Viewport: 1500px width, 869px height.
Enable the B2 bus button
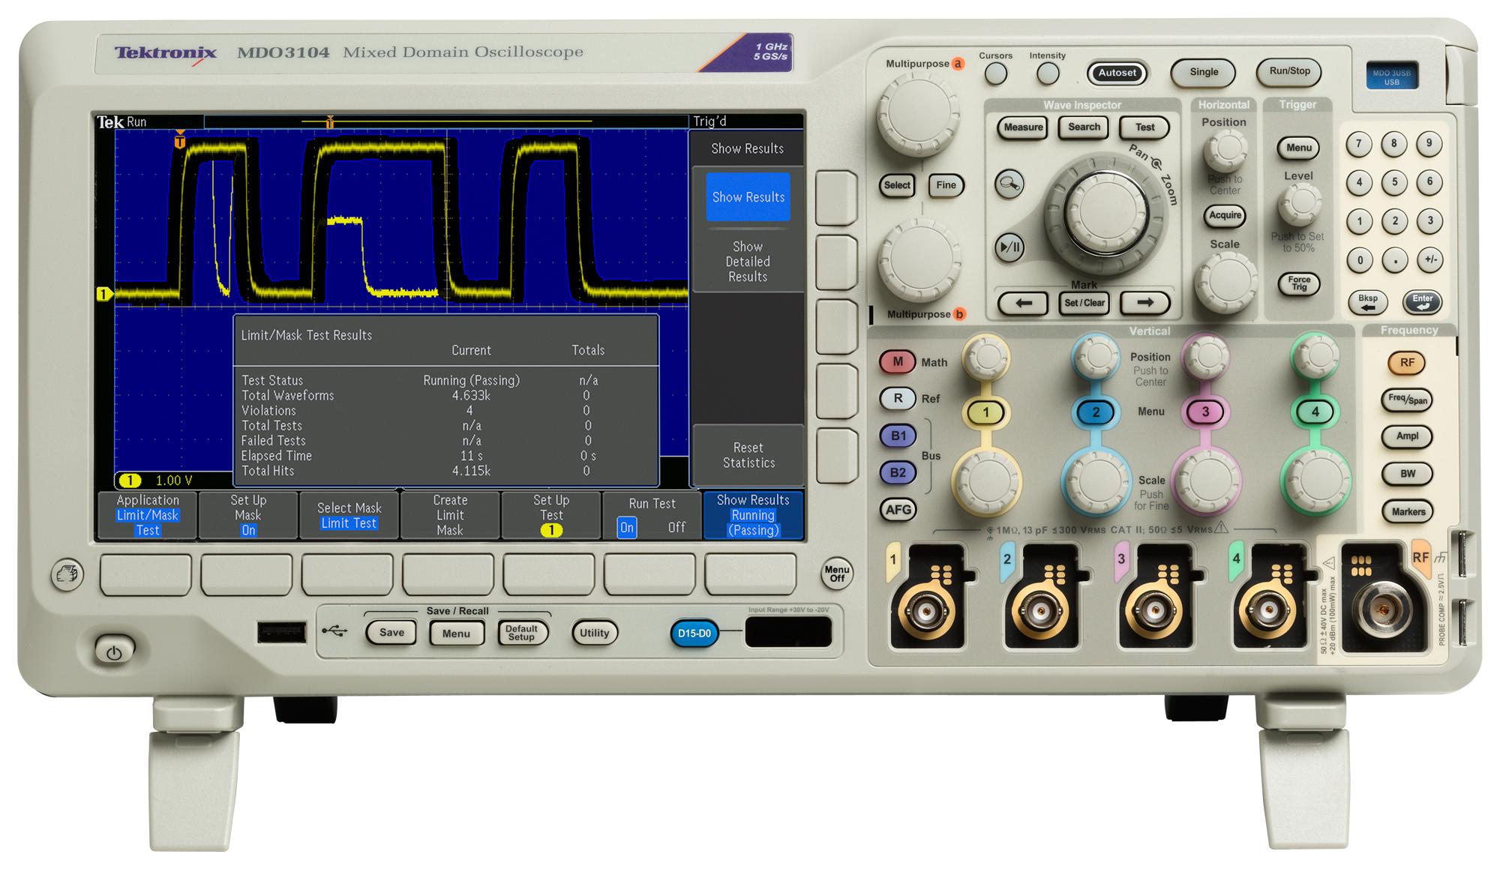coord(898,473)
